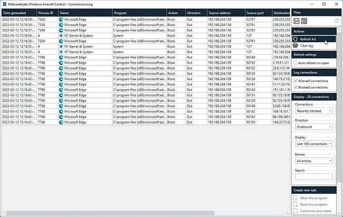Toggle Blocked connections checkbox
Viewport: 343px width, 217px height.
tap(296, 87)
